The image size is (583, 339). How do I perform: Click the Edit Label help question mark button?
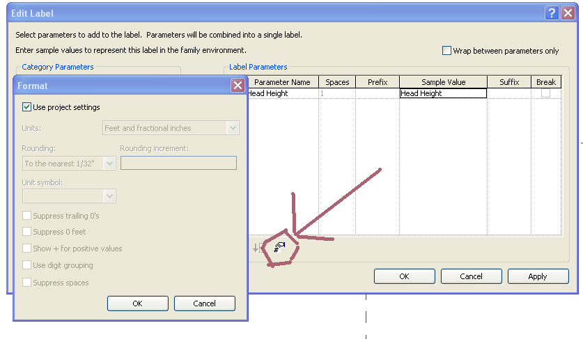tap(552, 13)
